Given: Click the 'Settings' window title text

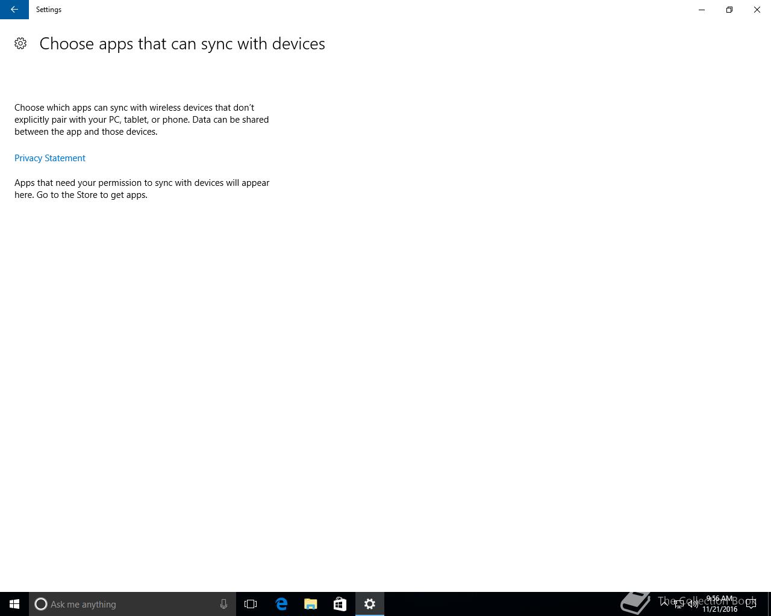Looking at the screenshot, I should point(49,10).
